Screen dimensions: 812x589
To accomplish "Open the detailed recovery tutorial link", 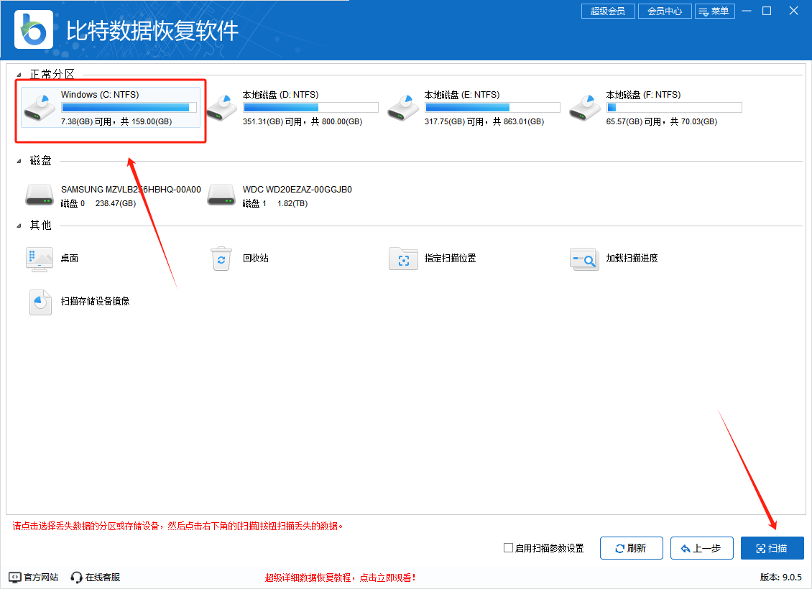I will 340,578.
